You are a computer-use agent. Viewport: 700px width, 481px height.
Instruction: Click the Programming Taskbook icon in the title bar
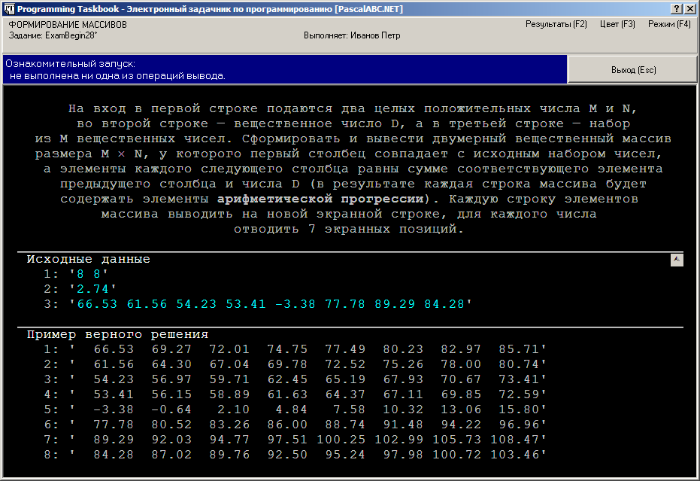(x=9, y=9)
